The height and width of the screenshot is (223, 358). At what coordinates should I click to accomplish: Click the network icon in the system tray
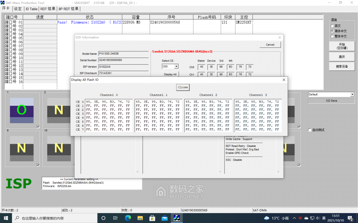point(313,218)
